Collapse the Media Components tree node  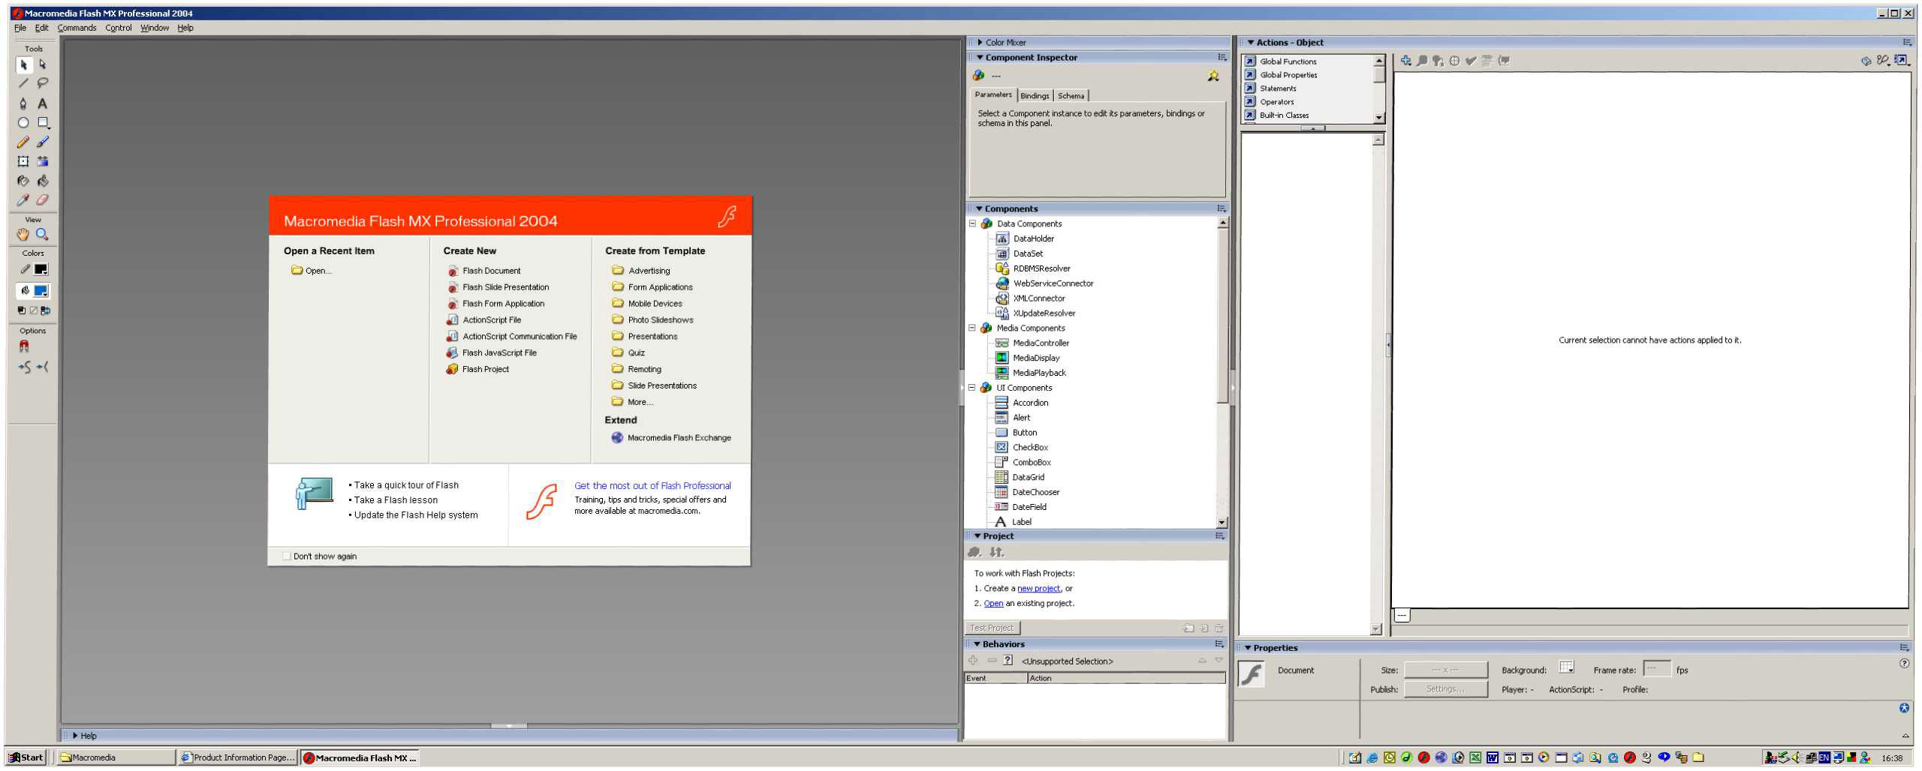click(x=972, y=328)
